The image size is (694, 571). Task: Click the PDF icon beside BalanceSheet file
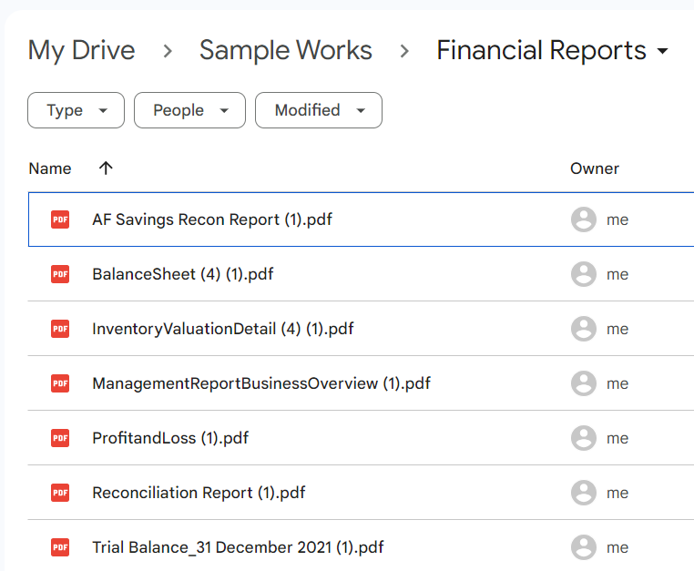pyautogui.click(x=60, y=274)
